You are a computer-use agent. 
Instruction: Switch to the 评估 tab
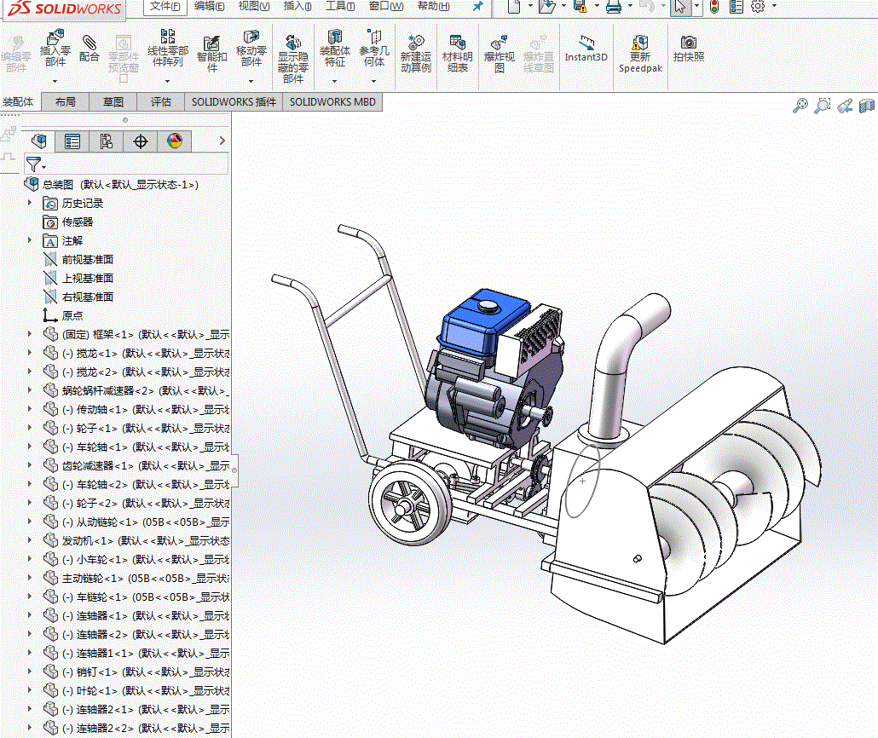pos(161,102)
